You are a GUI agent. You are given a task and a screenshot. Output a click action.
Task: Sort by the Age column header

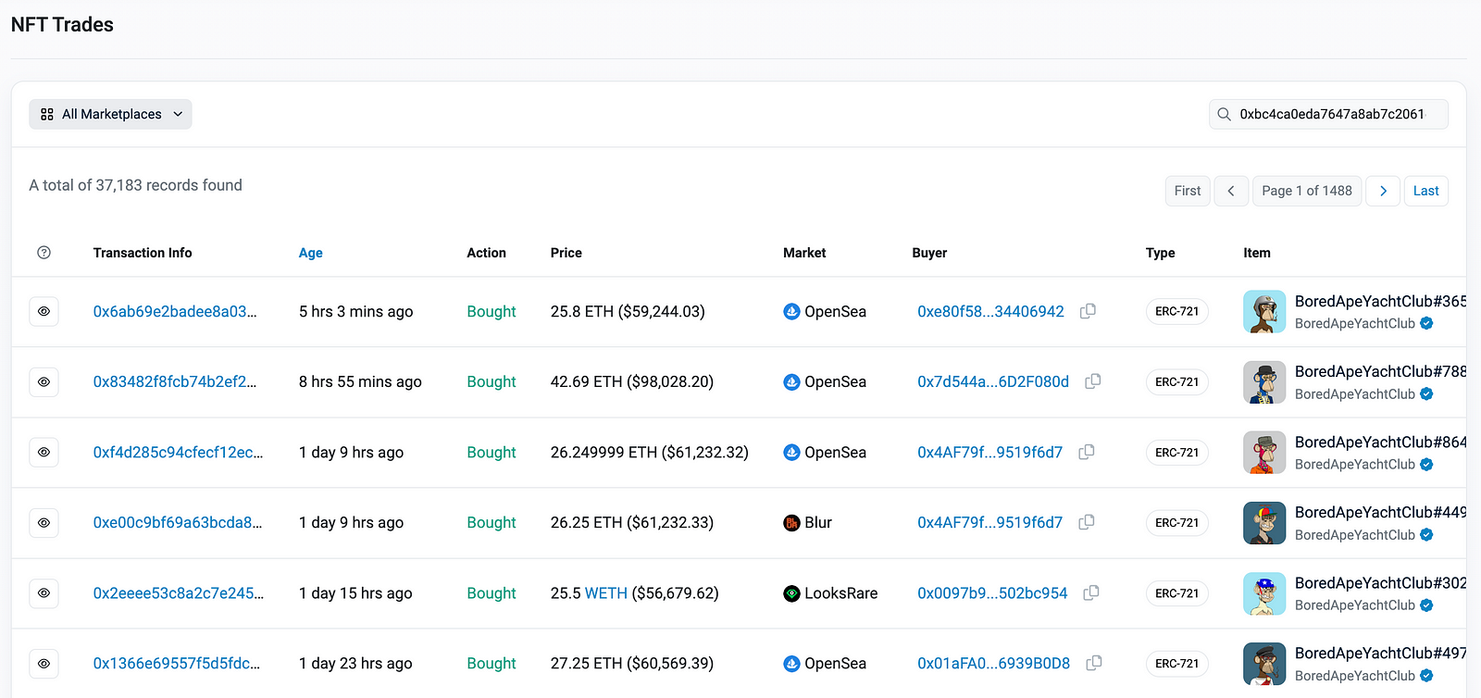click(x=310, y=253)
